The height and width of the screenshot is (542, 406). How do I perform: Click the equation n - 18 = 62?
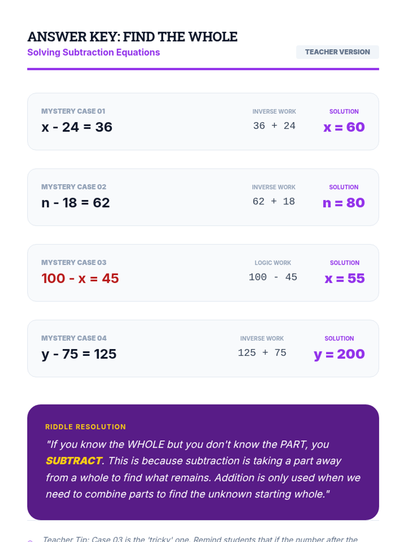pos(75,203)
